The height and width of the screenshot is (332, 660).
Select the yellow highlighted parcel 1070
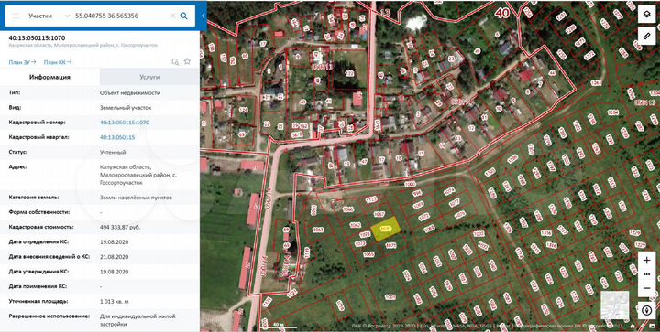coord(385,230)
